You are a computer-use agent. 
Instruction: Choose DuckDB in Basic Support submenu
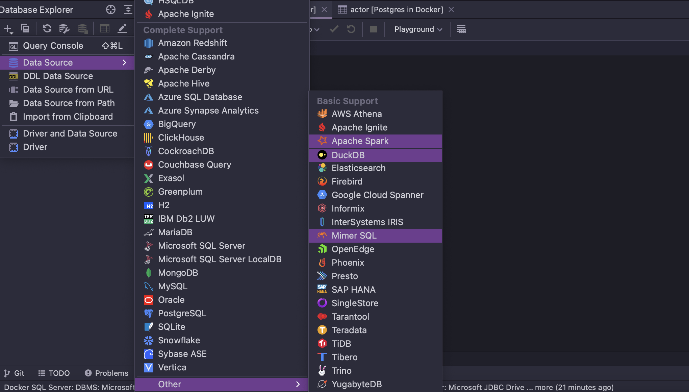coord(348,155)
